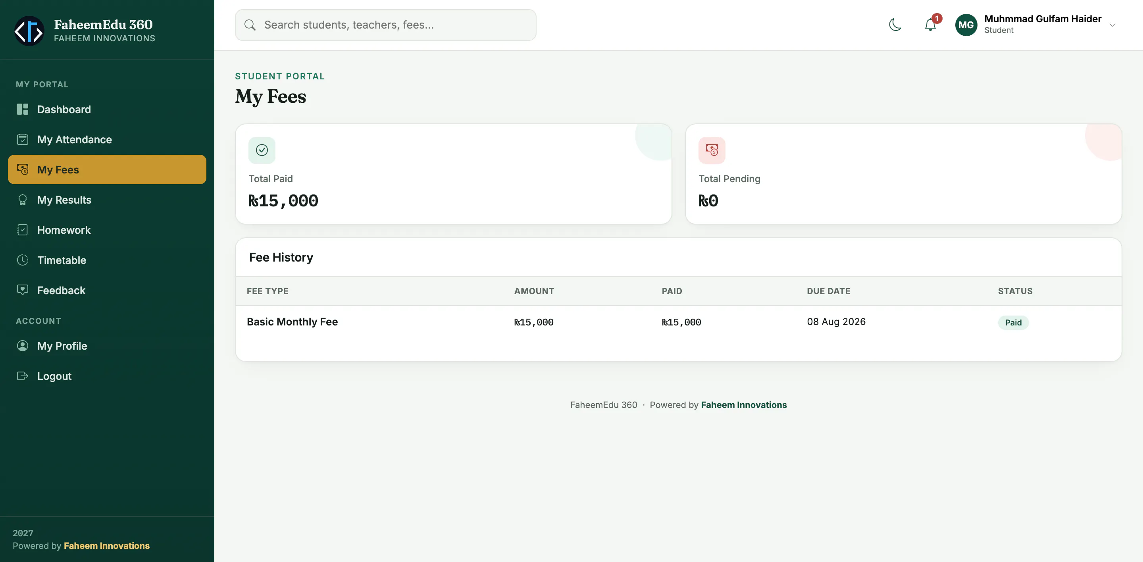1143x562 pixels.
Task: Click the footer Faheem Innovations link
Action: [x=744, y=404]
